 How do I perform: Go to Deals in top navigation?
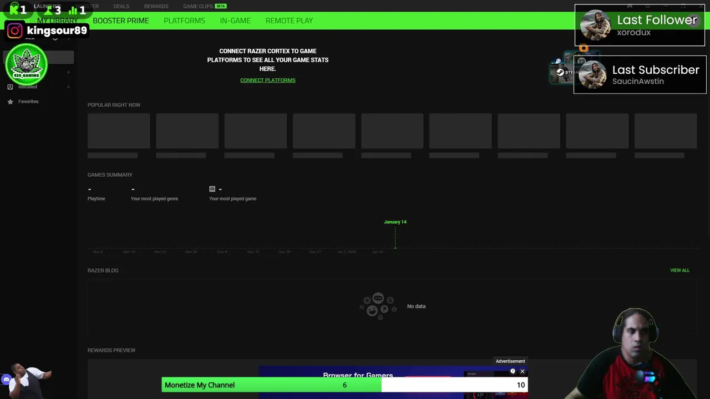pos(121,6)
